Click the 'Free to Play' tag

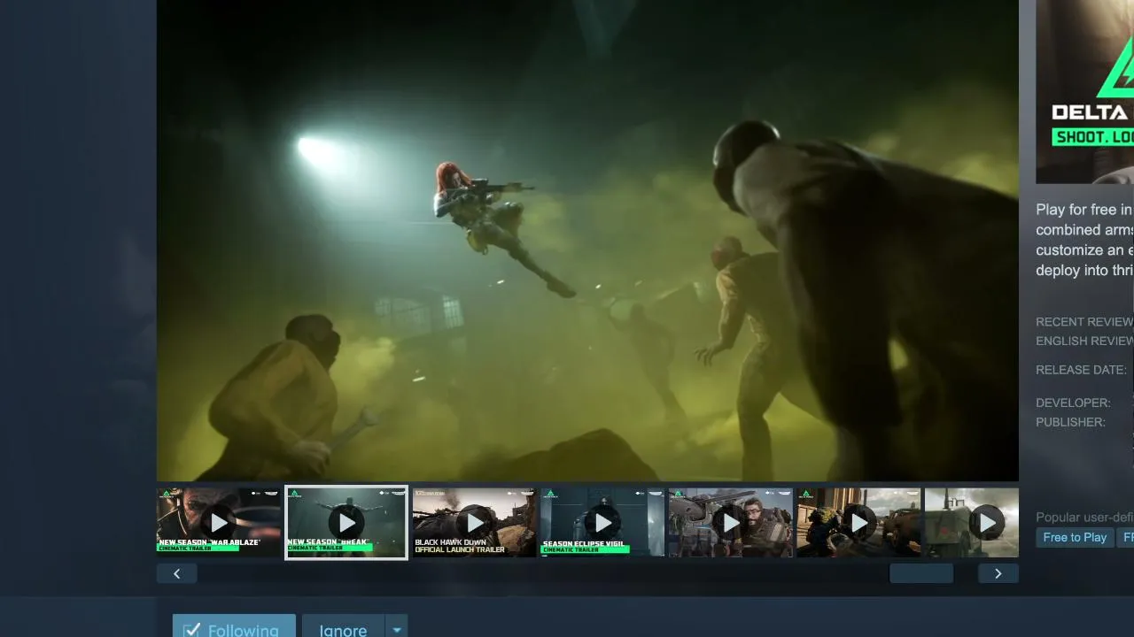1075,537
